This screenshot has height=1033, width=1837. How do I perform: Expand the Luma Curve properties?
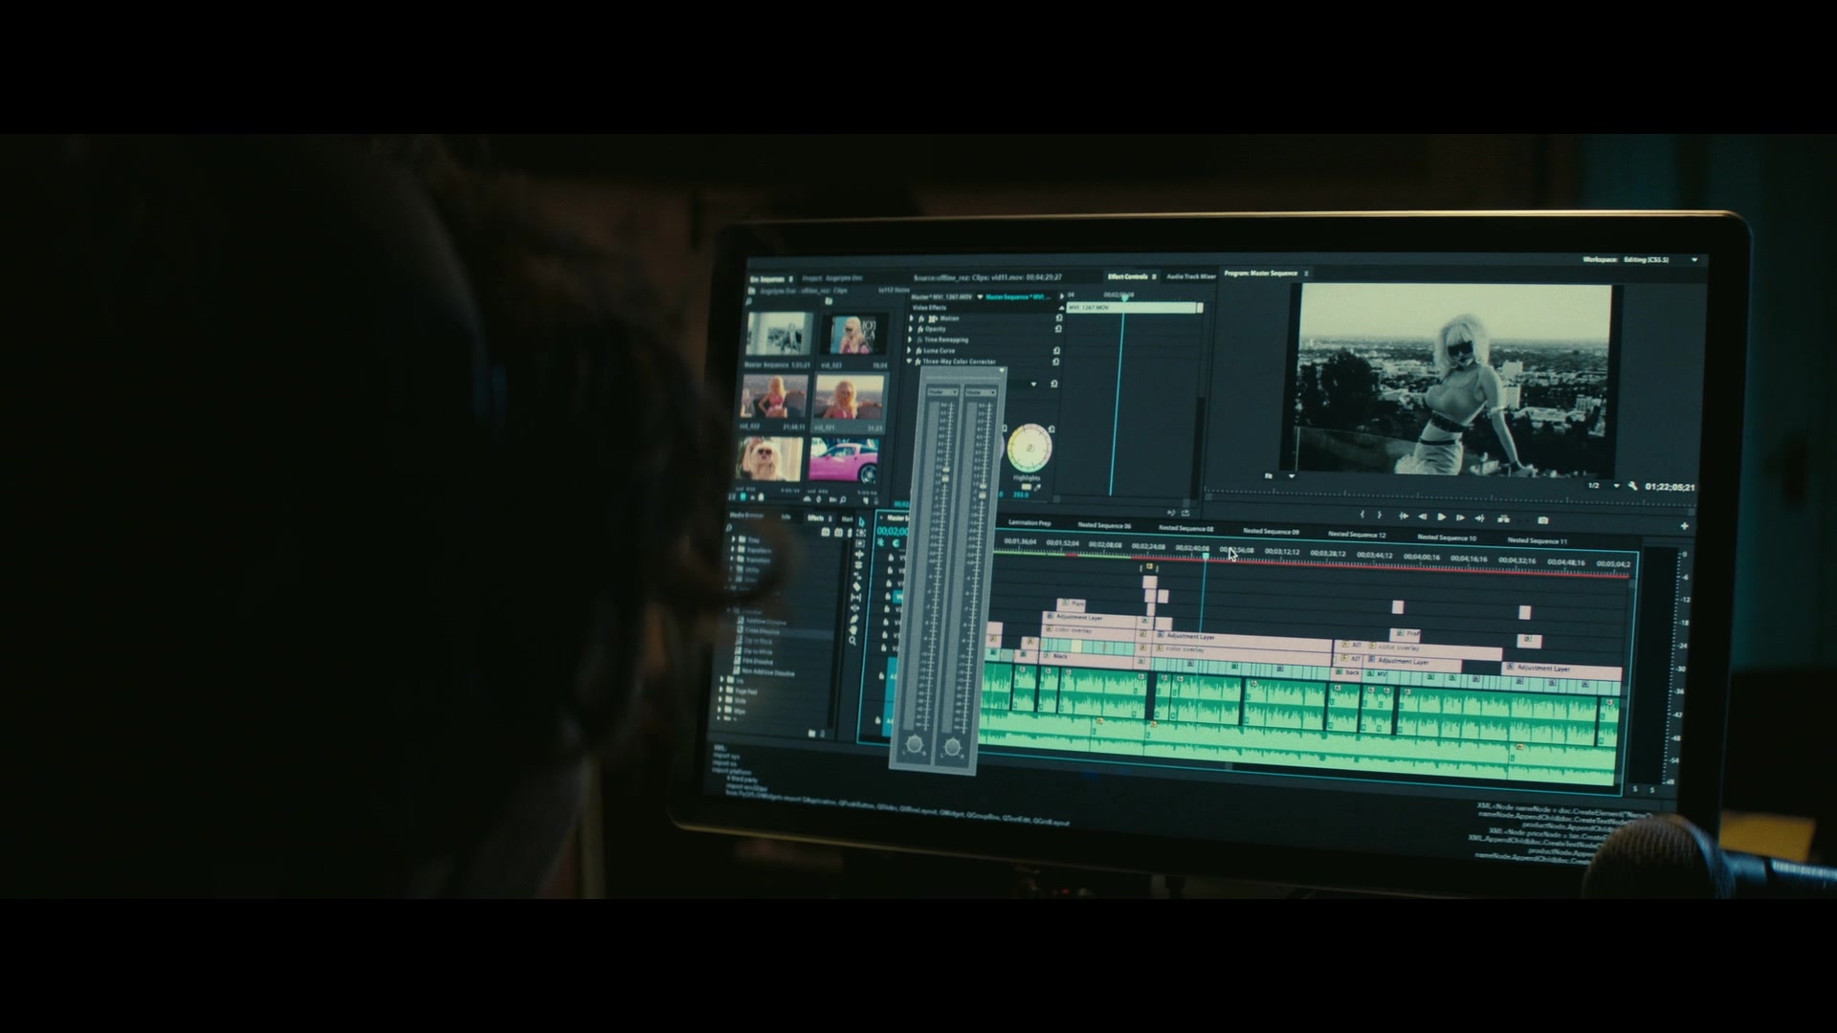pos(909,350)
